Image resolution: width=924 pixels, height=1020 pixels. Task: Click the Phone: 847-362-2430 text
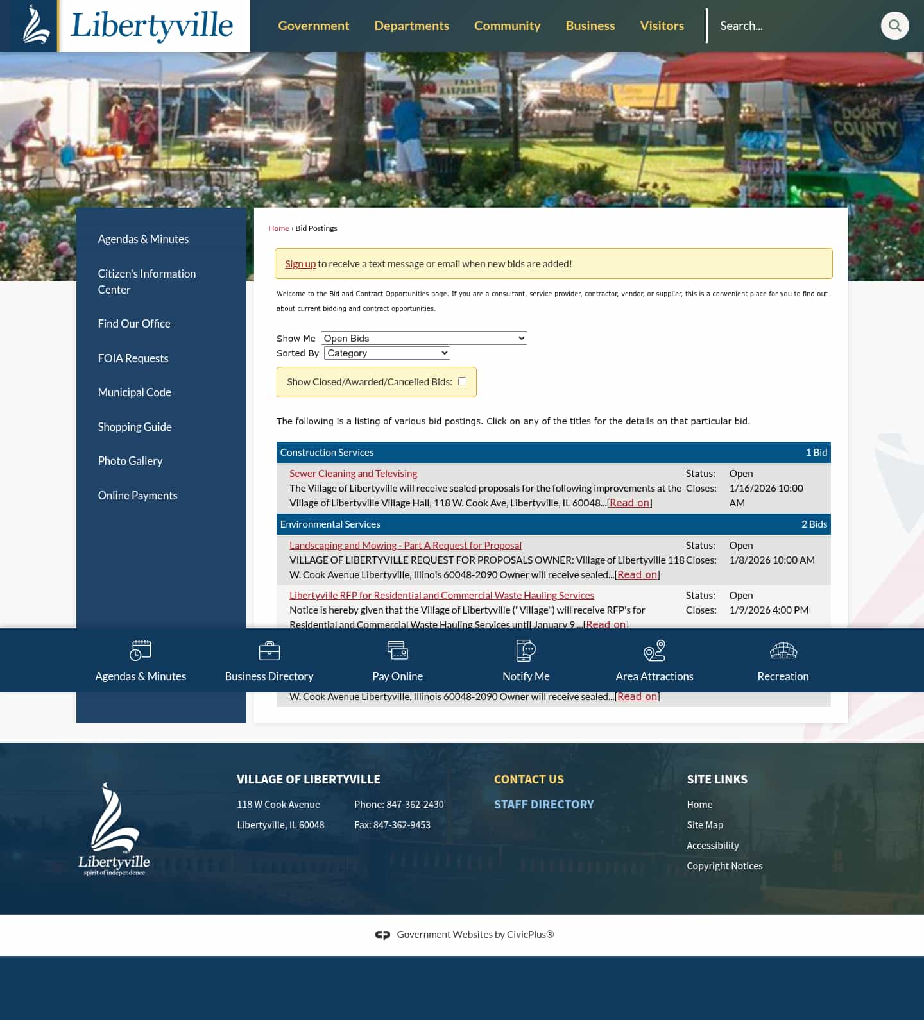[x=399, y=805]
